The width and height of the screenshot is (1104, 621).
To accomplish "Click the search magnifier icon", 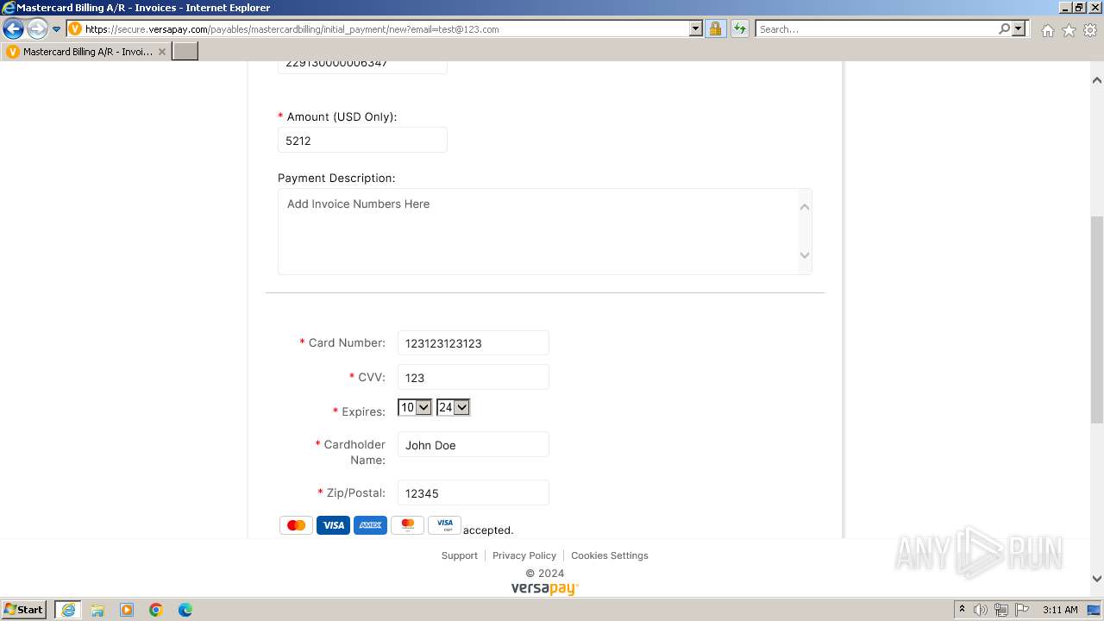I will (1004, 29).
